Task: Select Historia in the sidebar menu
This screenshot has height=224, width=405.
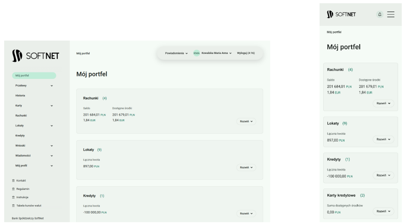Action: [20, 95]
